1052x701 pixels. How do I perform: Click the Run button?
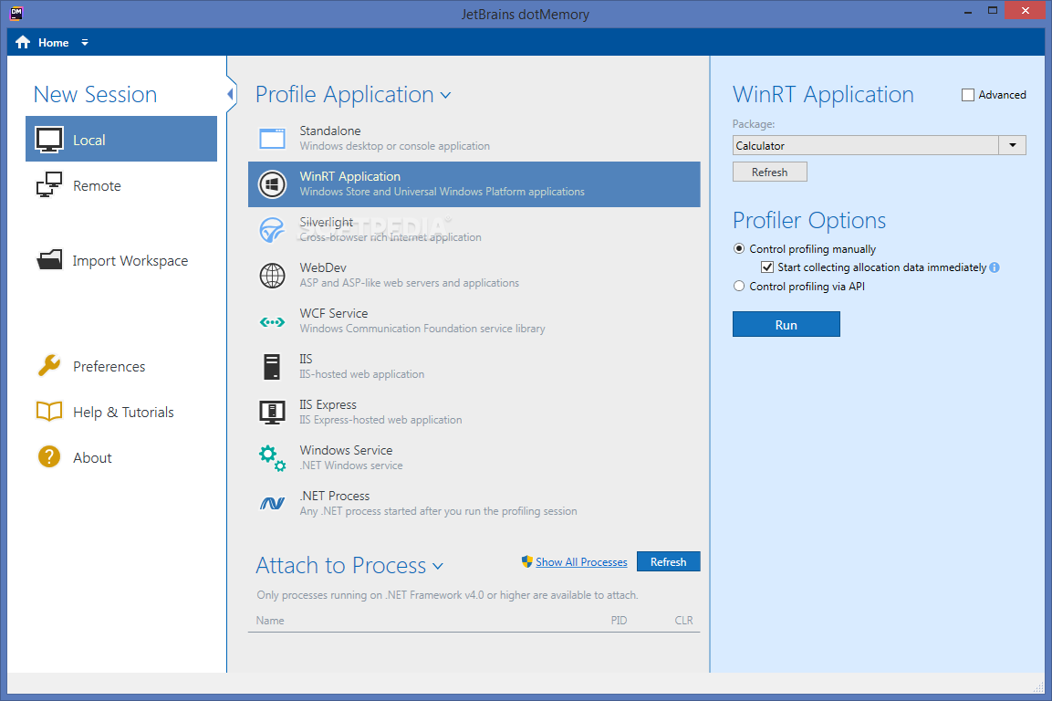[786, 324]
